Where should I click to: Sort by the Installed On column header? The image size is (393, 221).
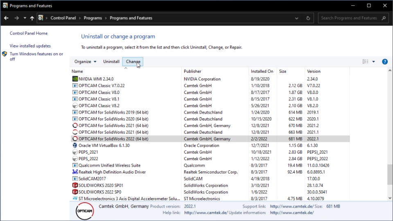(263, 71)
